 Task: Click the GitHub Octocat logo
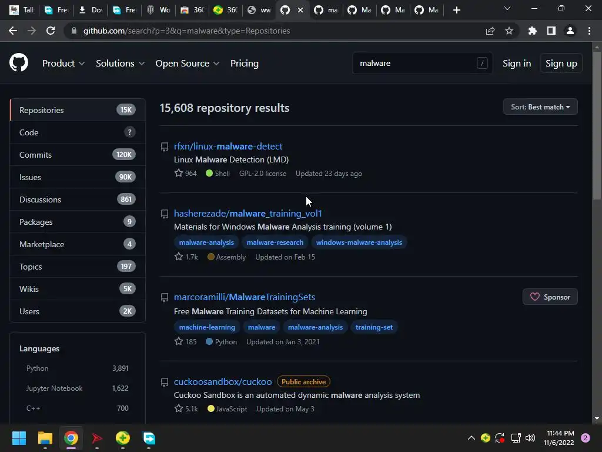point(19,63)
